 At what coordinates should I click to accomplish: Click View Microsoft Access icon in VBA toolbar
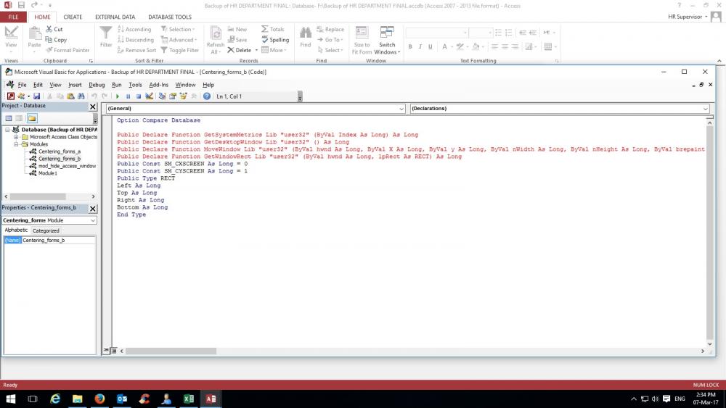pos(11,96)
